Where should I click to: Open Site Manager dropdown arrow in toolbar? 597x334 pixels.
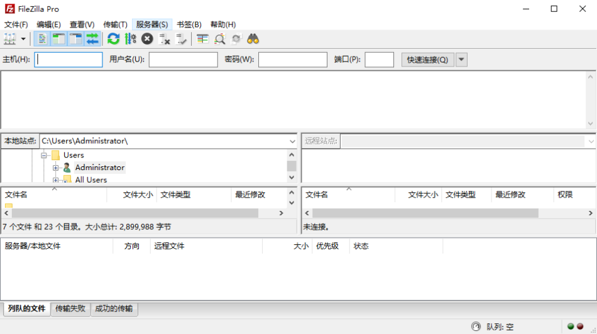[x=23, y=39]
